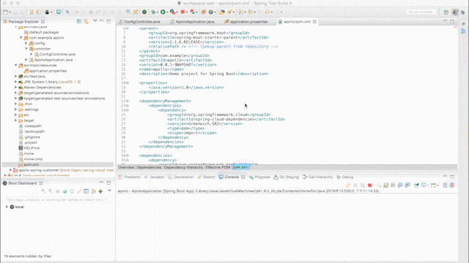
Task: Select application.properties in Package Explorer tree
Action: click(48, 71)
